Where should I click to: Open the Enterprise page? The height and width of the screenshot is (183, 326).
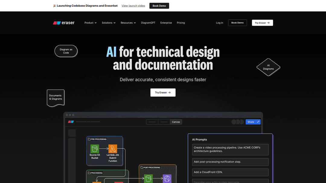166,23
